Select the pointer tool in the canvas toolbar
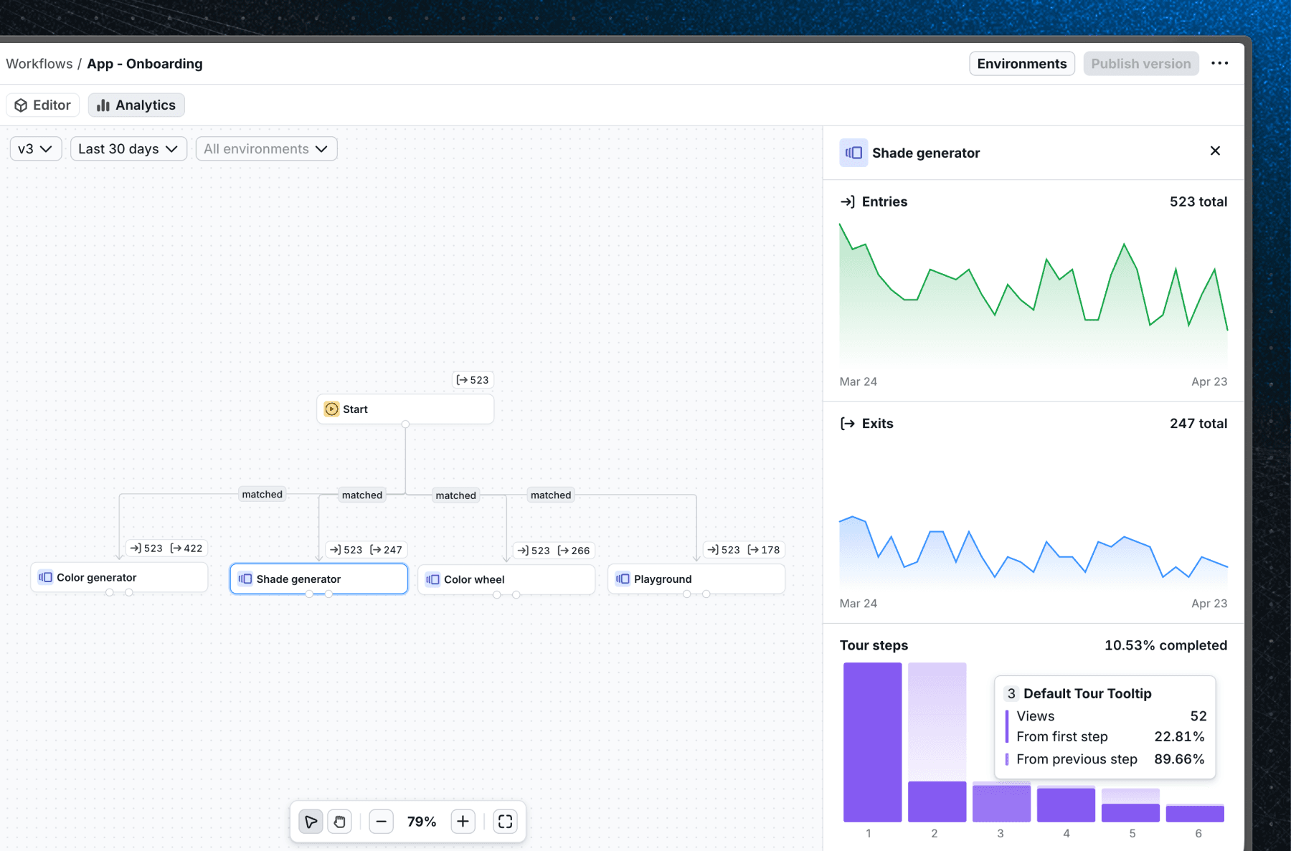 tap(310, 822)
